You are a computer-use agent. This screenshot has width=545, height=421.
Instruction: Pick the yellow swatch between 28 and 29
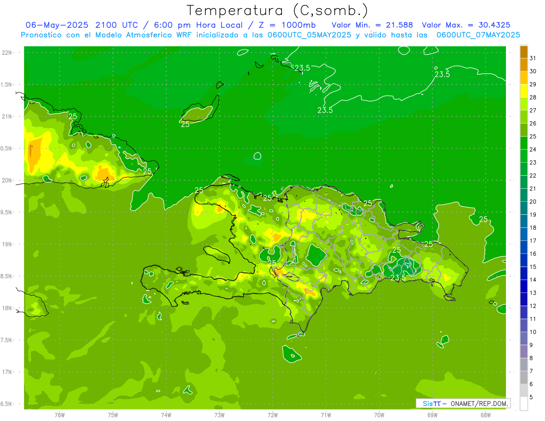[524, 91]
